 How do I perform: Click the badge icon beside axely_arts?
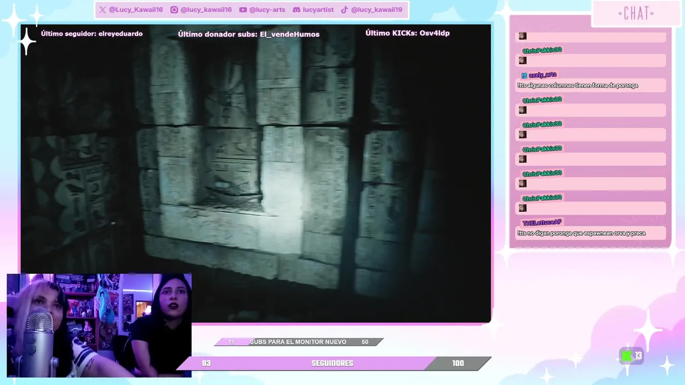point(524,75)
